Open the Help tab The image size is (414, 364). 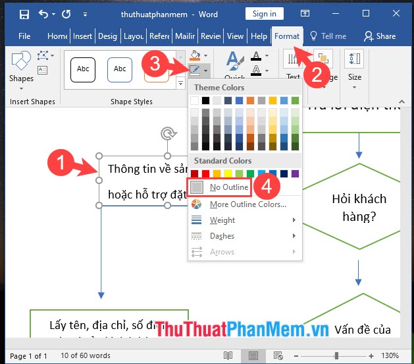(259, 36)
